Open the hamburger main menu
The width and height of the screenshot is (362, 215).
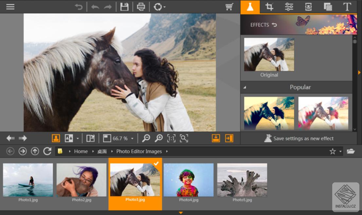coord(10,7)
